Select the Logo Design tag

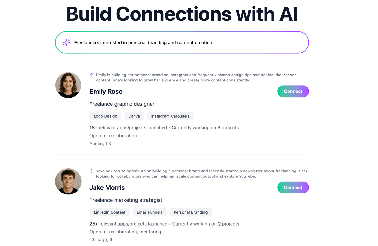[x=105, y=116]
